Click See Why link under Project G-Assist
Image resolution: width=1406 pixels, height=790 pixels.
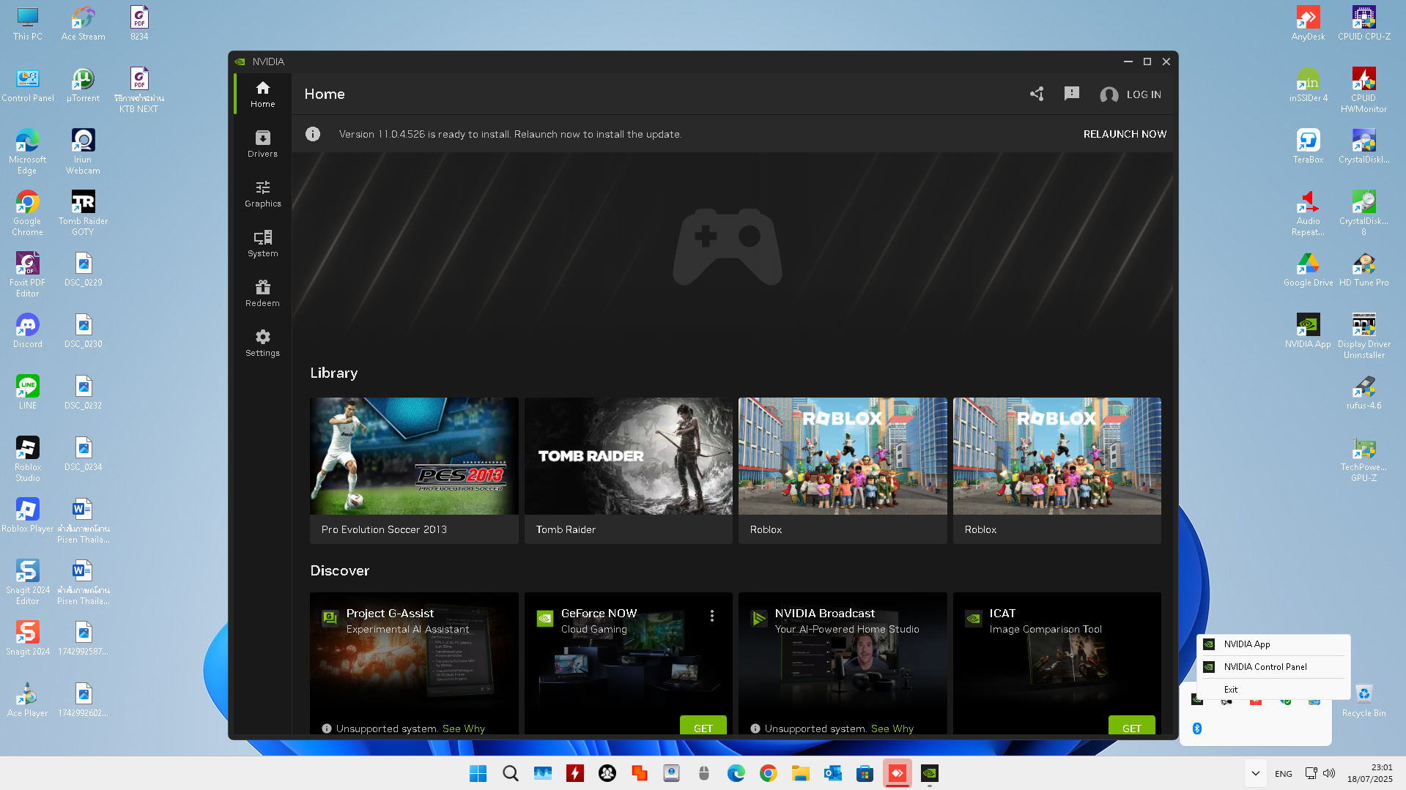(463, 728)
